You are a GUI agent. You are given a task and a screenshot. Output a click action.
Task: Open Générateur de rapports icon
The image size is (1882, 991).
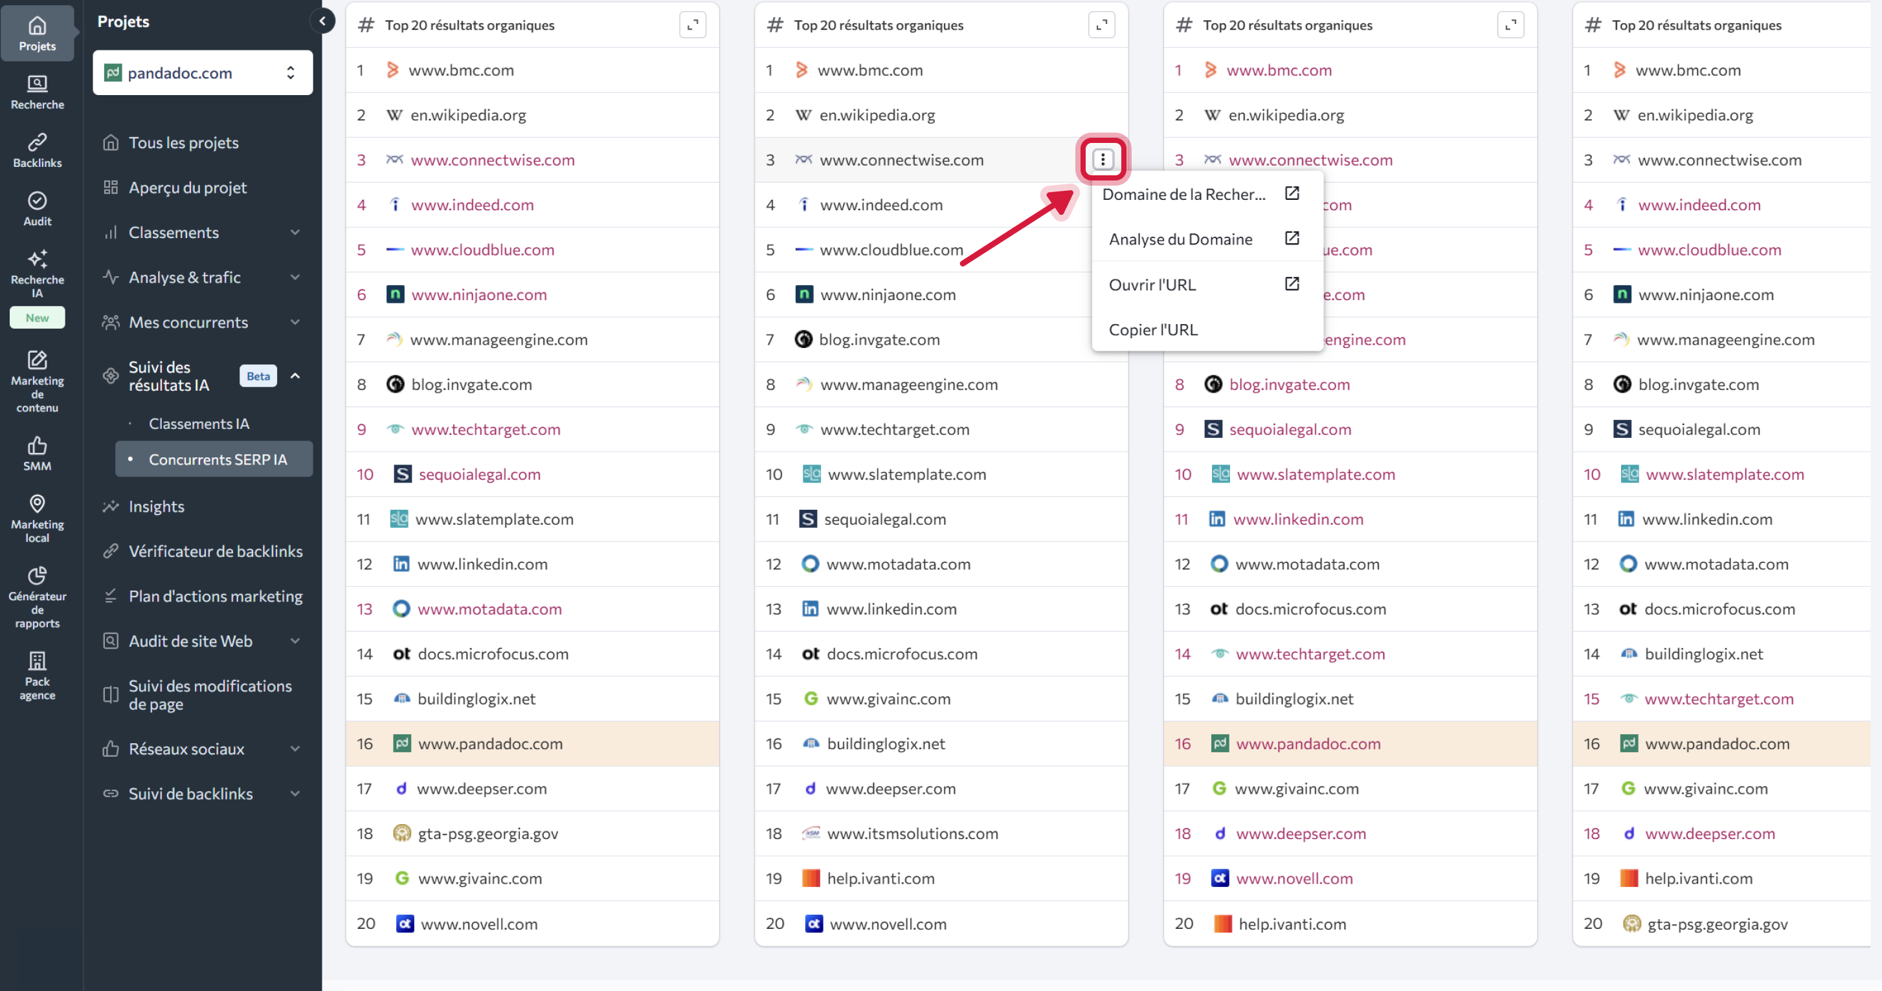[38, 575]
